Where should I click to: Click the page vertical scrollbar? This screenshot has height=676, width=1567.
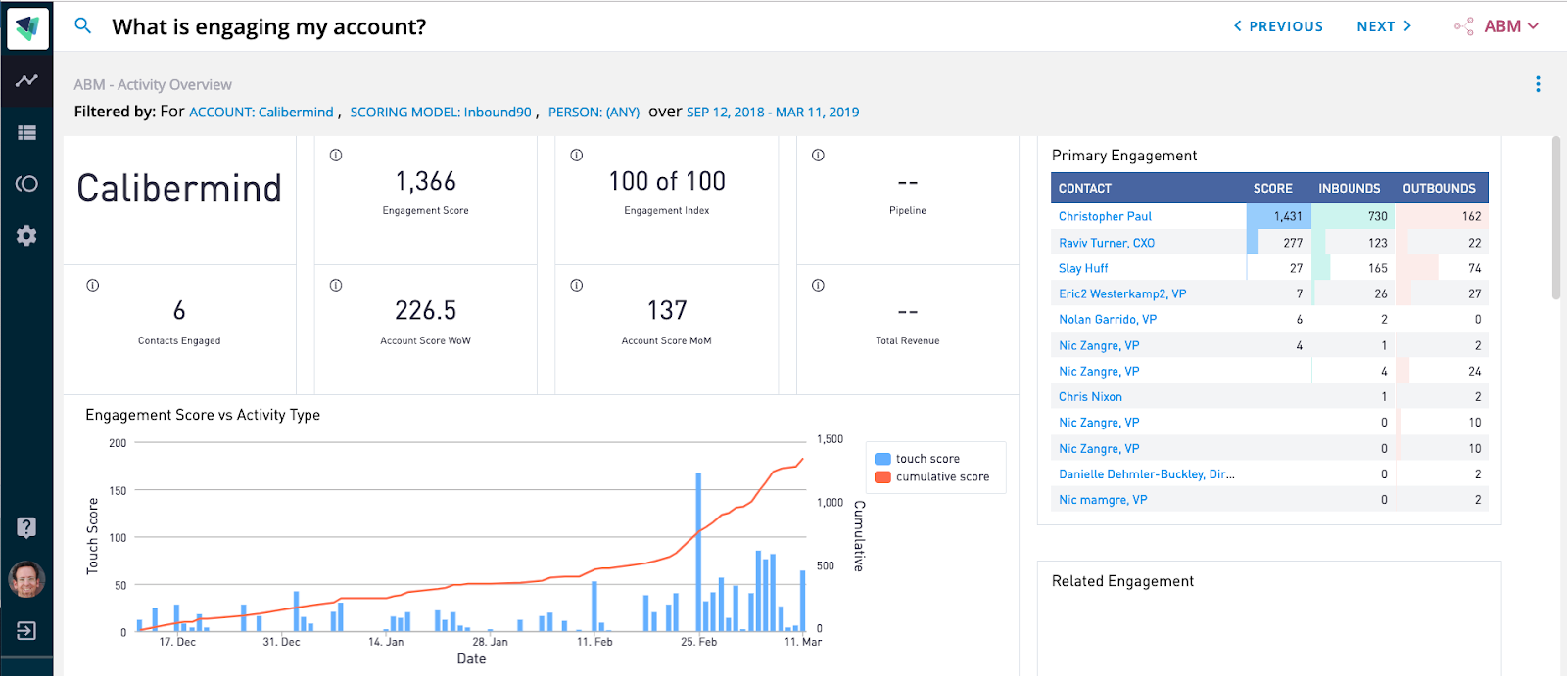pyautogui.click(x=1556, y=217)
